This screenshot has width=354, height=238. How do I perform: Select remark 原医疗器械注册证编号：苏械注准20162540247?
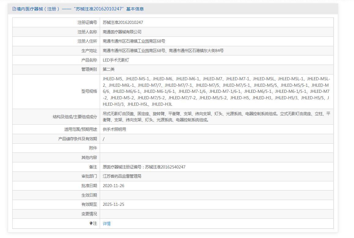[144, 167]
